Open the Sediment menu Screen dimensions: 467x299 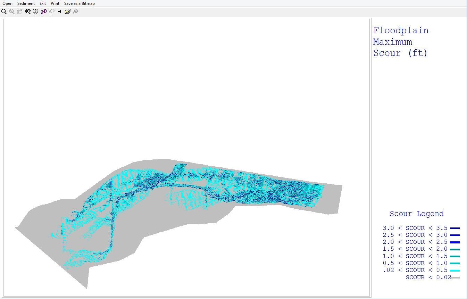pos(26,3)
